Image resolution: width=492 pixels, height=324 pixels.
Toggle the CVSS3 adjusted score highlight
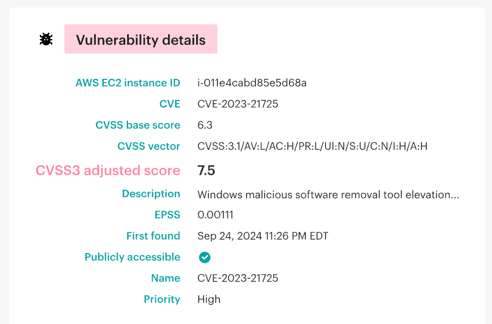pos(108,170)
